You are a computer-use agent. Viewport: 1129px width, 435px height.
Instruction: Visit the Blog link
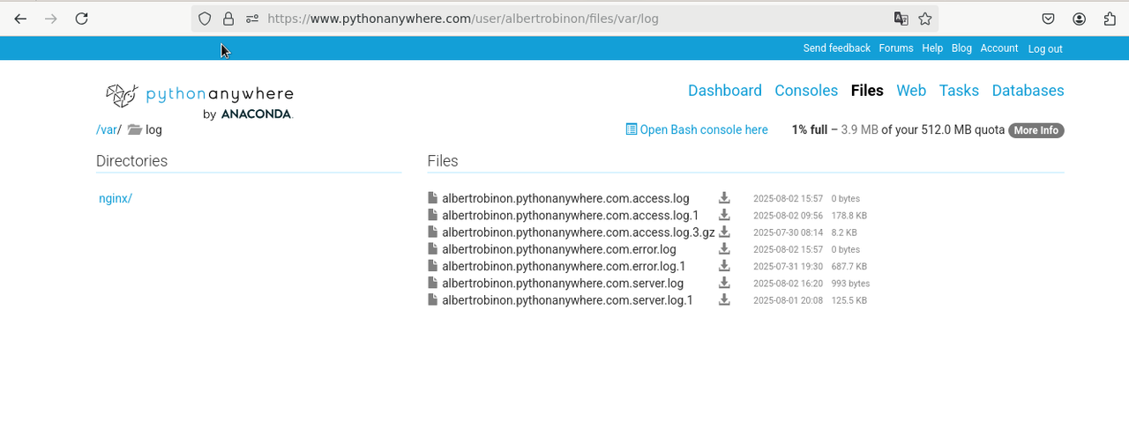click(x=961, y=48)
